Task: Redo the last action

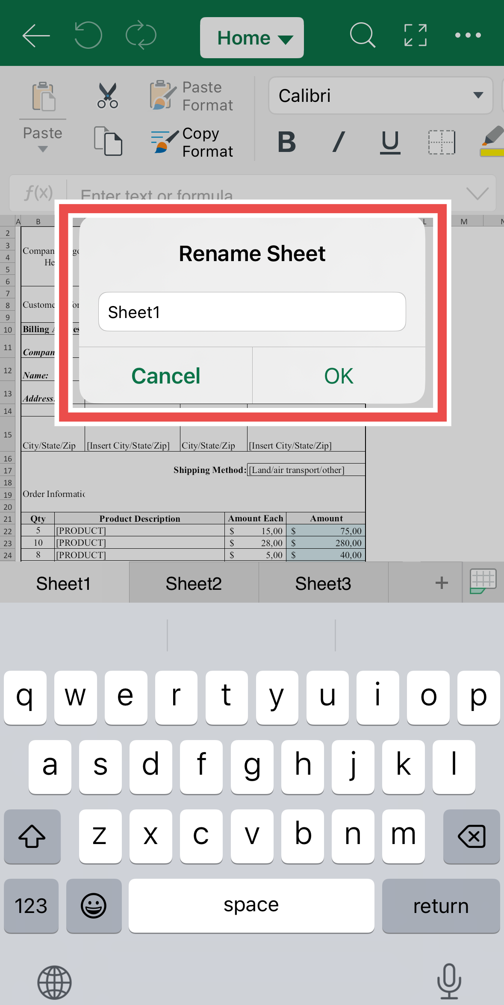Action: pyautogui.click(x=141, y=35)
